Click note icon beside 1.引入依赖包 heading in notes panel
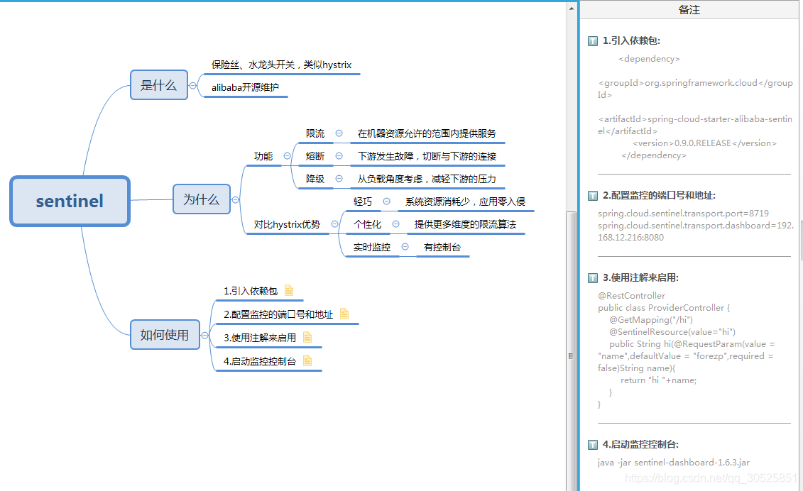Screen dimensions: 803x491 pyautogui.click(x=593, y=41)
